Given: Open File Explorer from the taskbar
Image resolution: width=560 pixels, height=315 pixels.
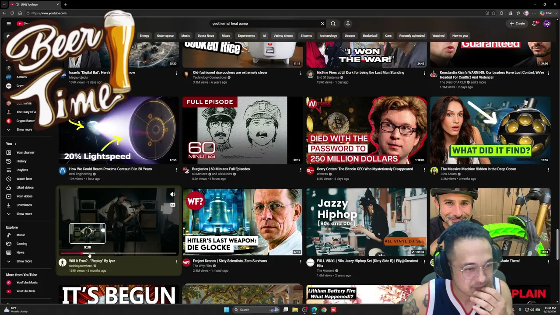Looking at the screenshot, I should pos(295,310).
